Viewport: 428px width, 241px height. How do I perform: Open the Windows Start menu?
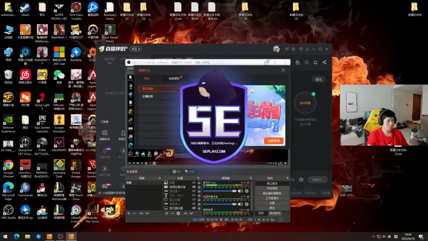[x=5, y=237]
